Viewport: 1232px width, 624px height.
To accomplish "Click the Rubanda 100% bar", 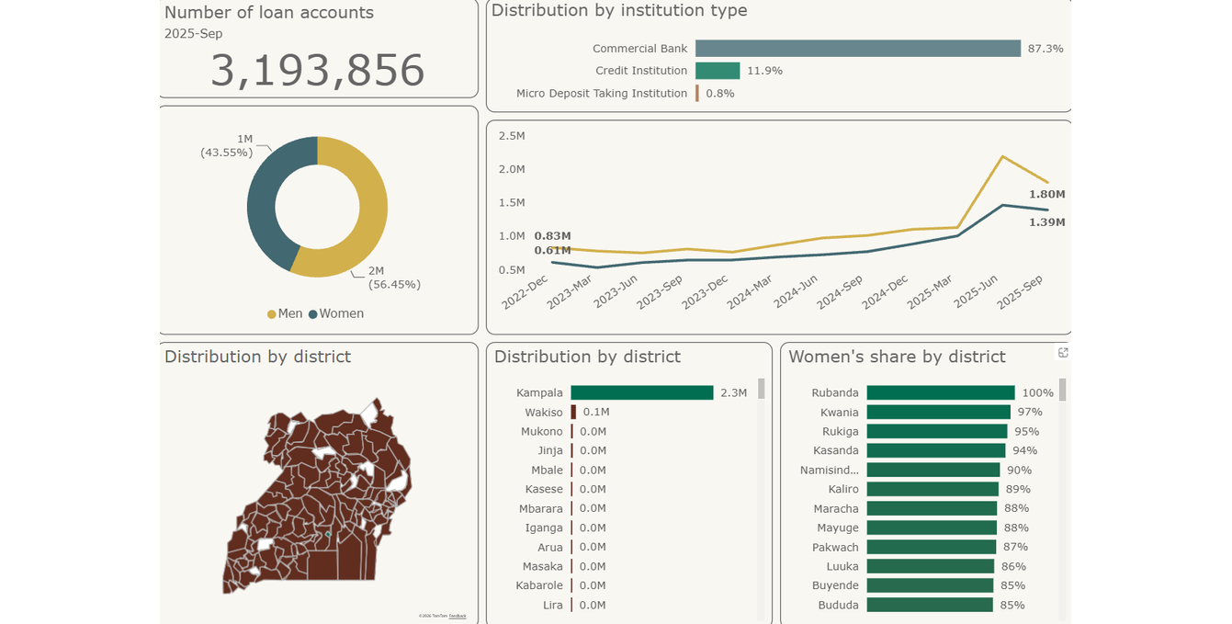I will (x=941, y=392).
